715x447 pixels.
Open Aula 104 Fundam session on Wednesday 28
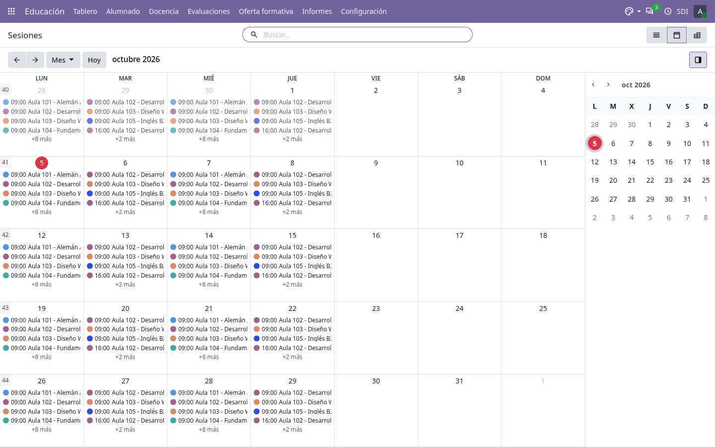(209, 421)
